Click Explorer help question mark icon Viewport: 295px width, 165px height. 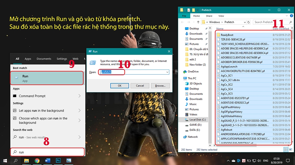point(291,16)
